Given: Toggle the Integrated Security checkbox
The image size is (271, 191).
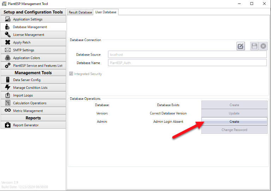Looking at the screenshot, I should pyautogui.click(x=71, y=74).
